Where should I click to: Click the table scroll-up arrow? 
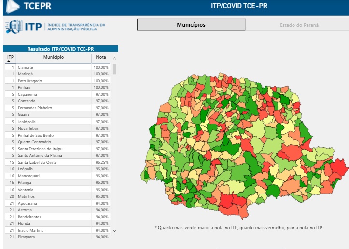114,58
